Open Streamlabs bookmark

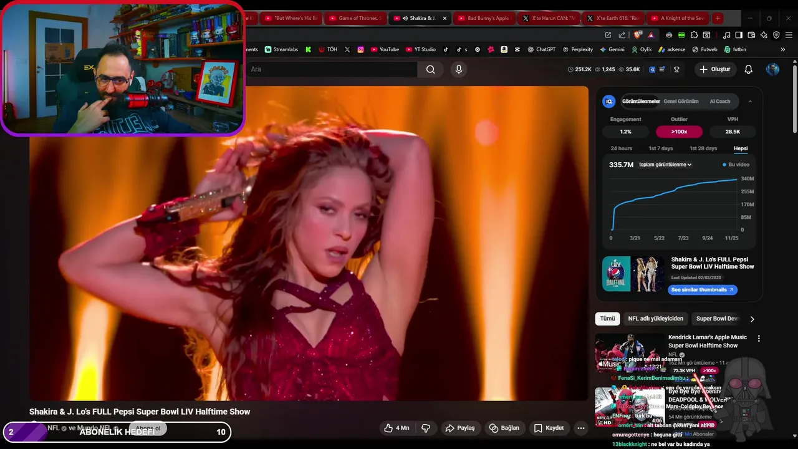point(281,49)
